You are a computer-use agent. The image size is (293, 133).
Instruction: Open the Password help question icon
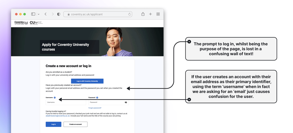point(97,97)
